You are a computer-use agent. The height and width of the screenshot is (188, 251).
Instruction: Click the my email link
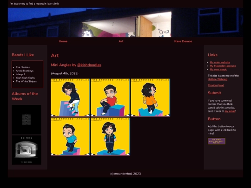[x=230, y=111]
